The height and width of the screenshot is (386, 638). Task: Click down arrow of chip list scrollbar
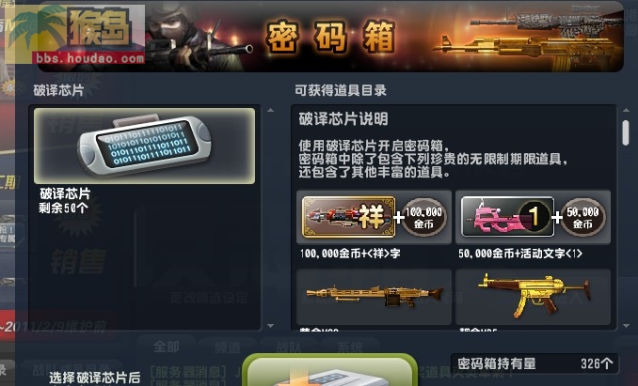pyautogui.click(x=271, y=326)
